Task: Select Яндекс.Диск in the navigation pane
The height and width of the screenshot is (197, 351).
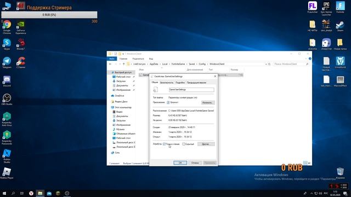Action: pyautogui.click(x=121, y=102)
